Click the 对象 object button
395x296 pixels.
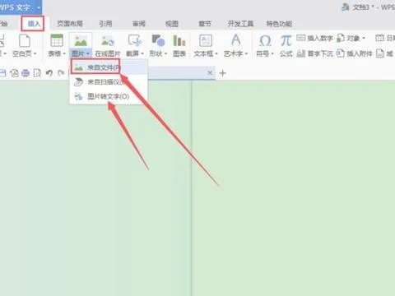(x=349, y=38)
